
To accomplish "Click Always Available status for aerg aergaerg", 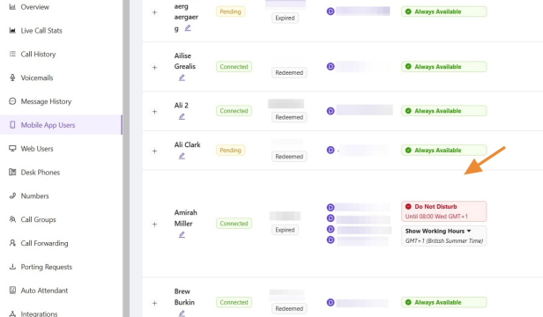I will (444, 11).
